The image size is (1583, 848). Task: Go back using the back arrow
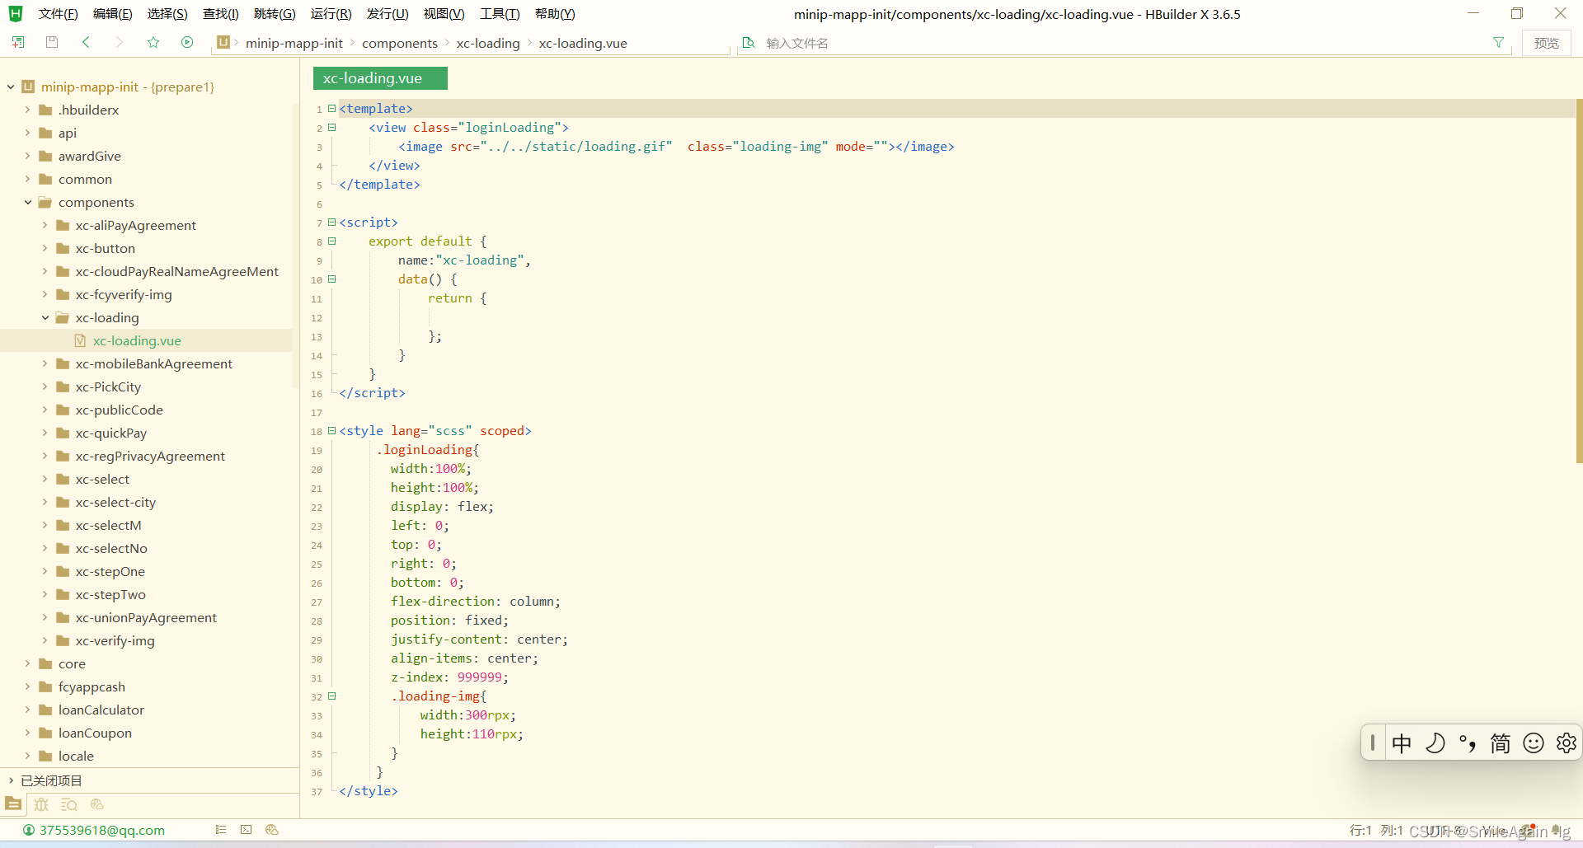pyautogui.click(x=86, y=42)
